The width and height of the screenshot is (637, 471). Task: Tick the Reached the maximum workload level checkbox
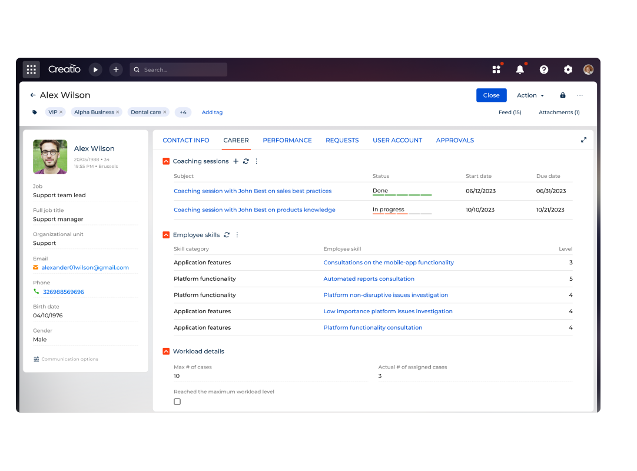click(x=177, y=402)
